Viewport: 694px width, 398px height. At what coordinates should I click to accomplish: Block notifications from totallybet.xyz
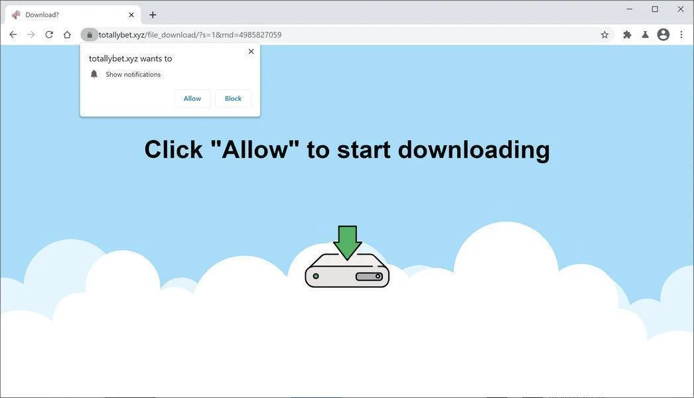coord(233,98)
